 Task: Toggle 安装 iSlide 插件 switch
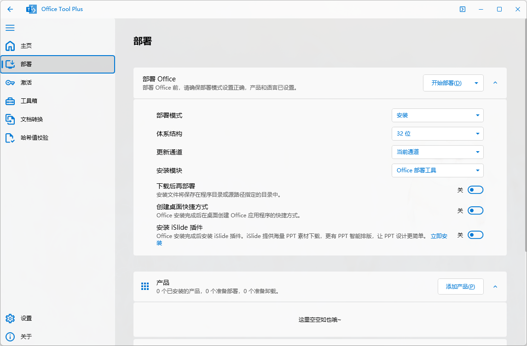tap(475, 235)
